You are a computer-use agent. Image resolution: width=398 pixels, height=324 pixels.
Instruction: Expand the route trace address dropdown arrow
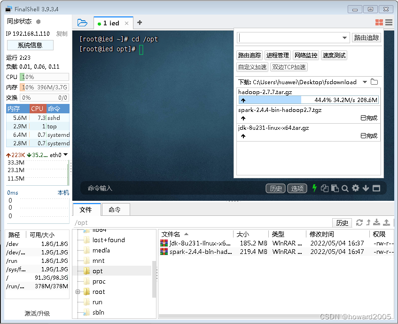(344, 38)
